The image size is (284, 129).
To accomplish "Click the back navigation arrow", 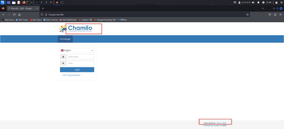I will point(4,15).
